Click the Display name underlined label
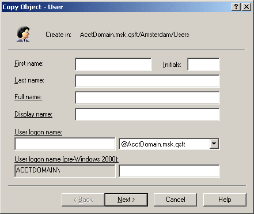 [33, 114]
